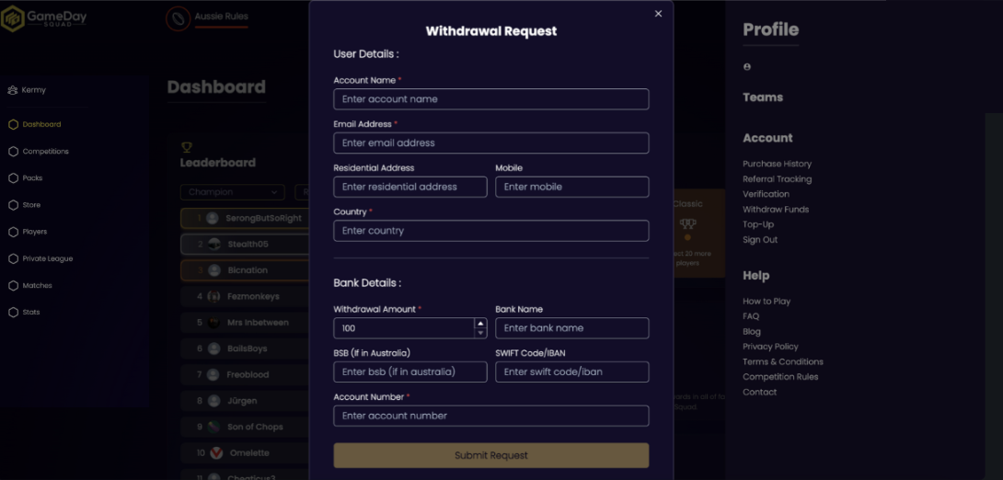
Task: Click the Purchase History link
Action: 777,164
